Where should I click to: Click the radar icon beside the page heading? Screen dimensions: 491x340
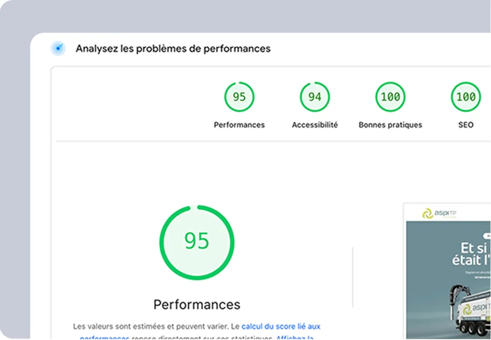pyautogui.click(x=58, y=49)
